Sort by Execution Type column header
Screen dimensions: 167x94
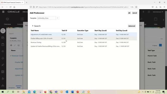83,31
